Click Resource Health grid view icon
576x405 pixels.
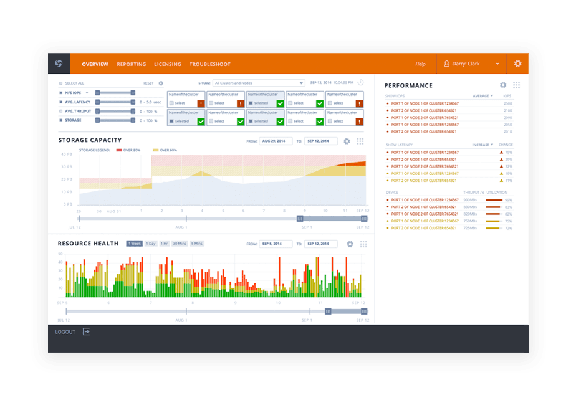tap(363, 244)
